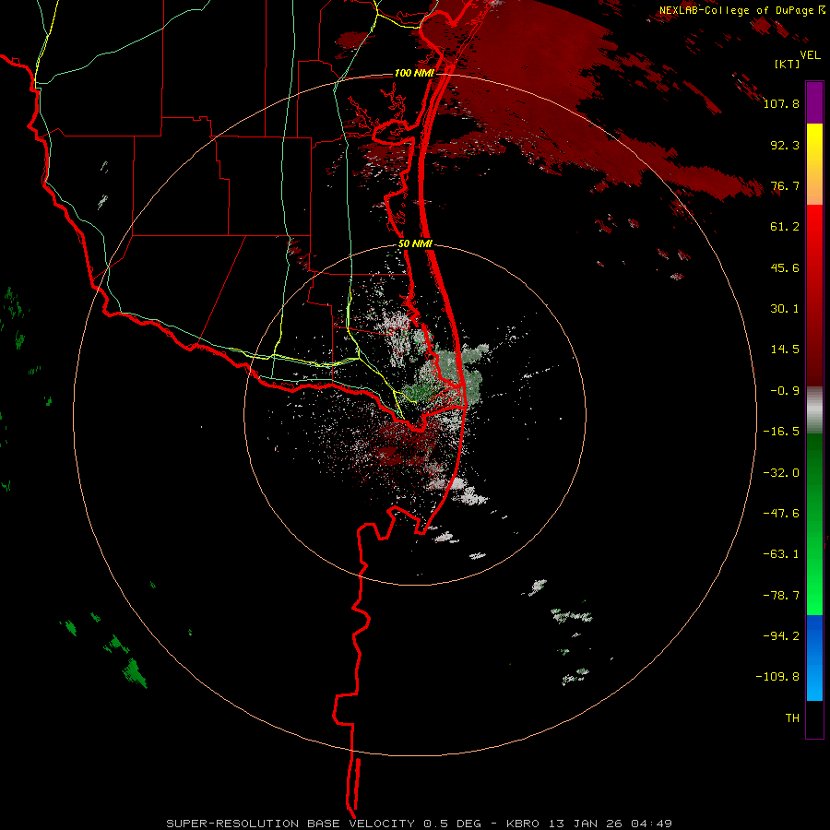Image resolution: width=830 pixels, height=830 pixels.
Task: Click the VEL label above color scale
Action: 811,55
